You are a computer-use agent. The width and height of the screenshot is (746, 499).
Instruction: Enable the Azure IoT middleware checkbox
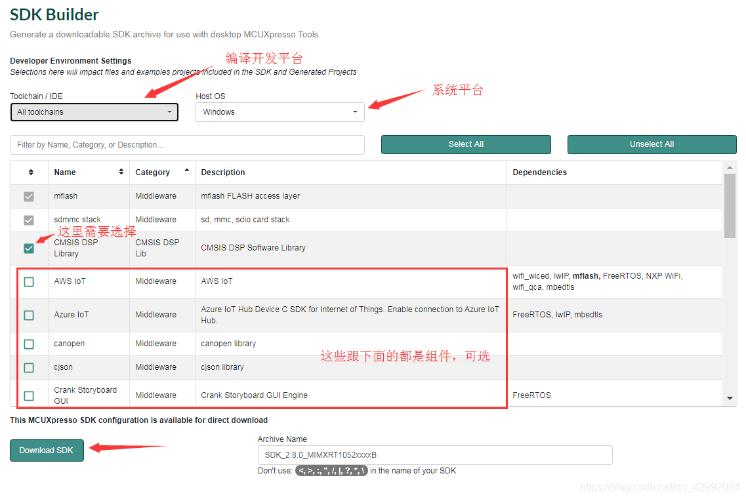(x=29, y=315)
